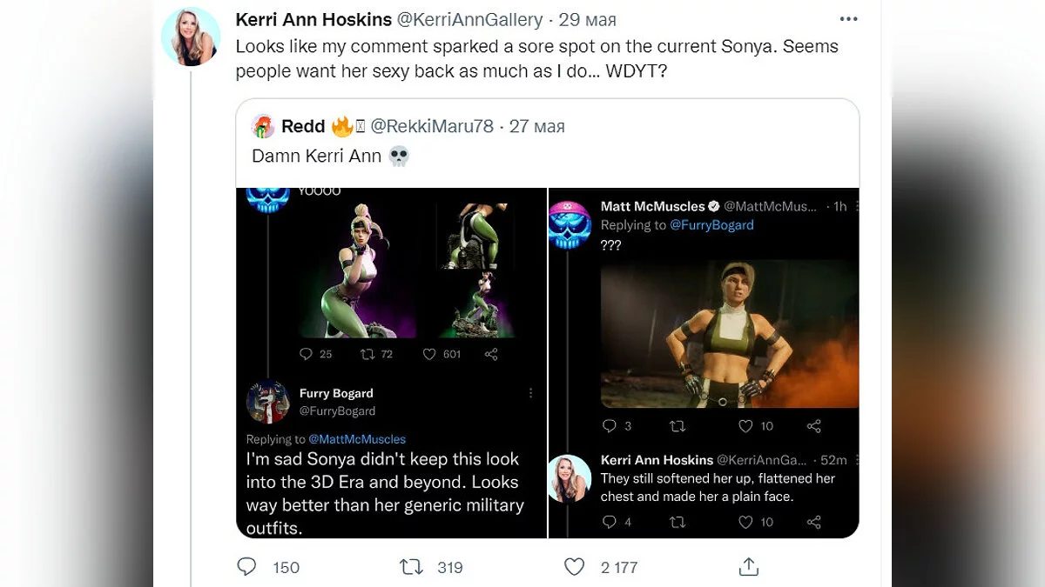Click the @FurryBogard reply mention link
This screenshot has height=587, width=1045.
coord(711,224)
